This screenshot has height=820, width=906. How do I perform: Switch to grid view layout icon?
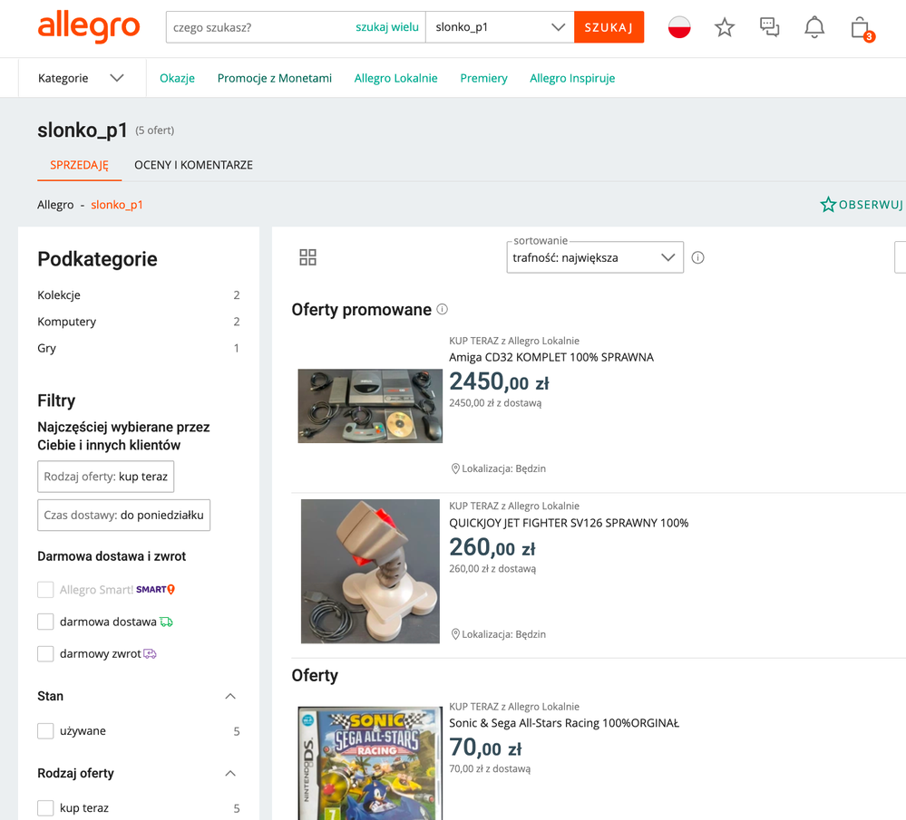[x=308, y=257]
